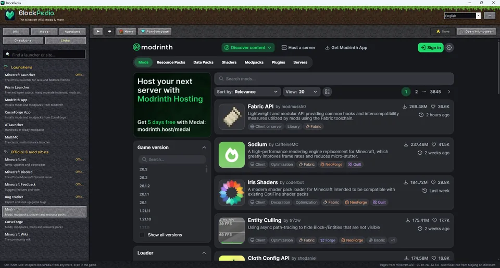Click the Find a launcher or site field
Viewport: 500px width, 268px height.
[x=44, y=55]
